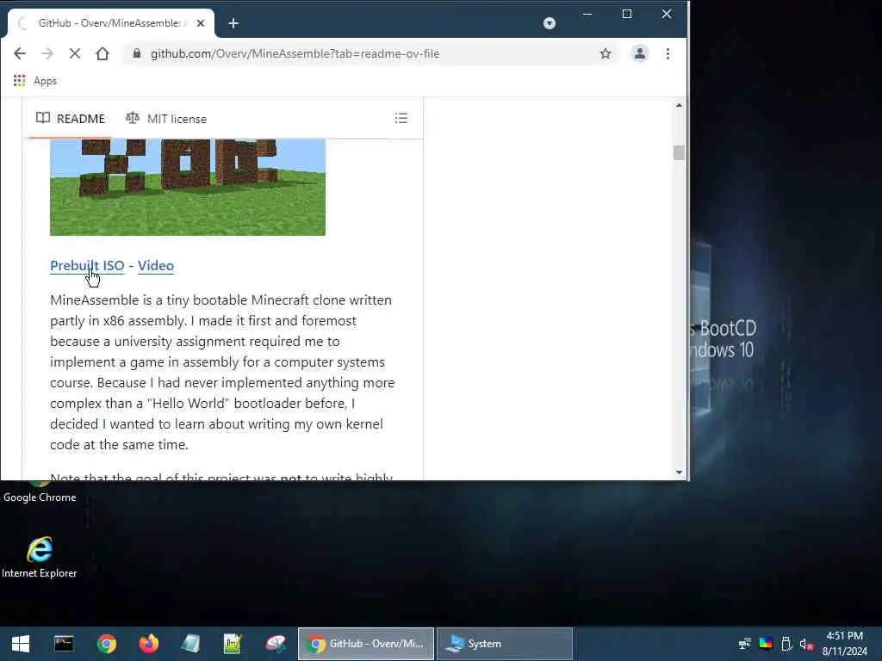The height and width of the screenshot is (661, 882).
Task: Switch to the System taskbar window
Action: 505,644
